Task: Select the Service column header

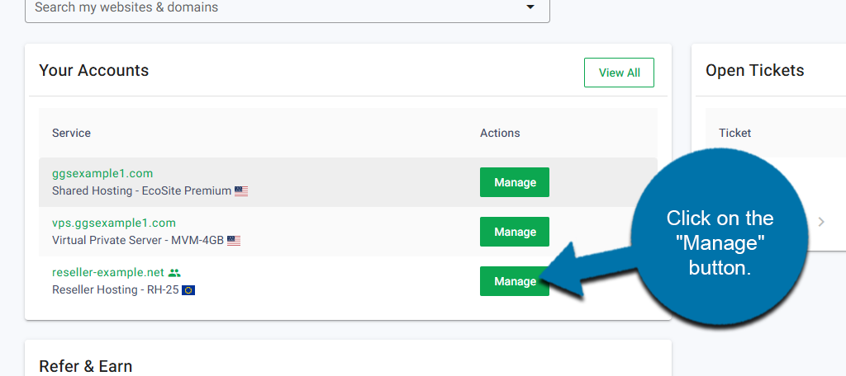Action: (71, 133)
